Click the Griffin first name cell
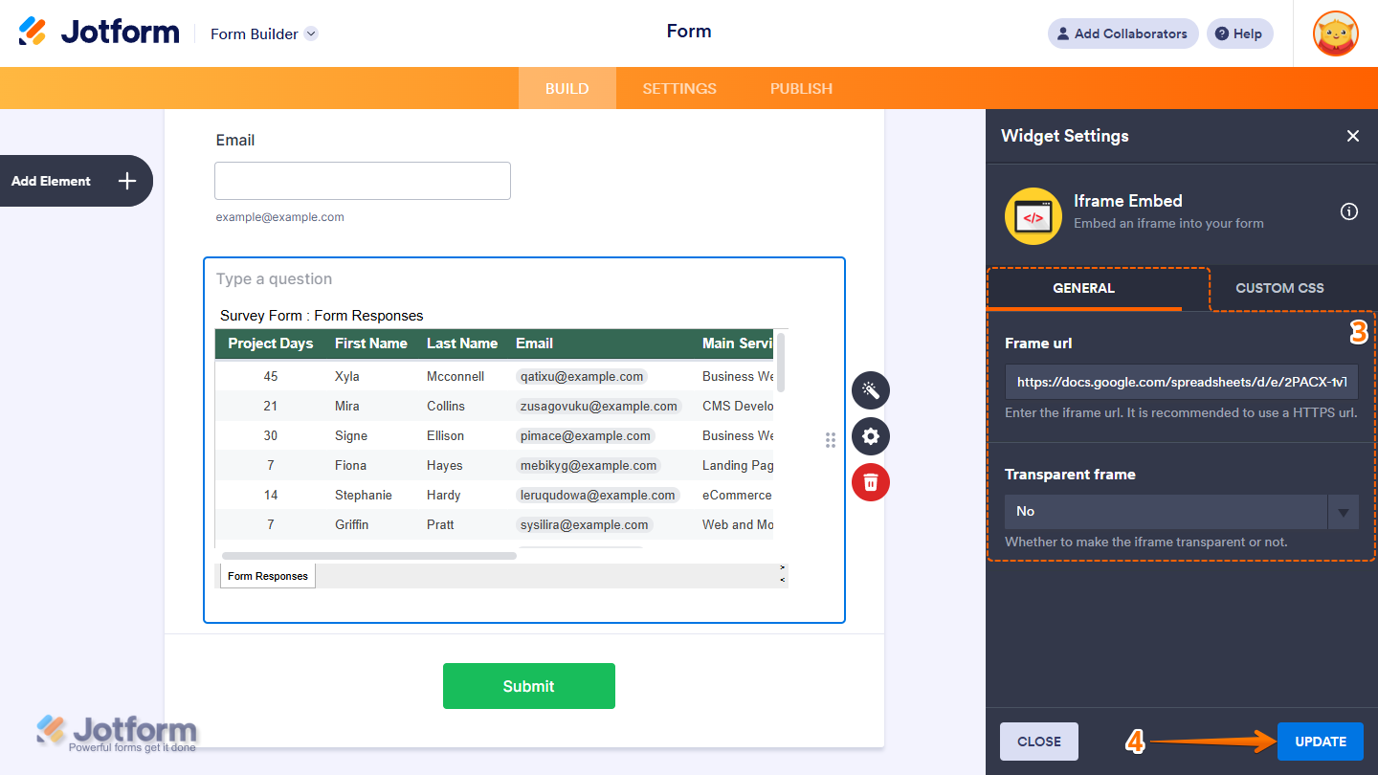Screen dimensions: 1378x775 [351, 525]
